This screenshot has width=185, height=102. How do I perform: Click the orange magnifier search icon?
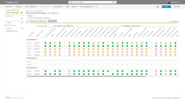click(x=115, y=2)
